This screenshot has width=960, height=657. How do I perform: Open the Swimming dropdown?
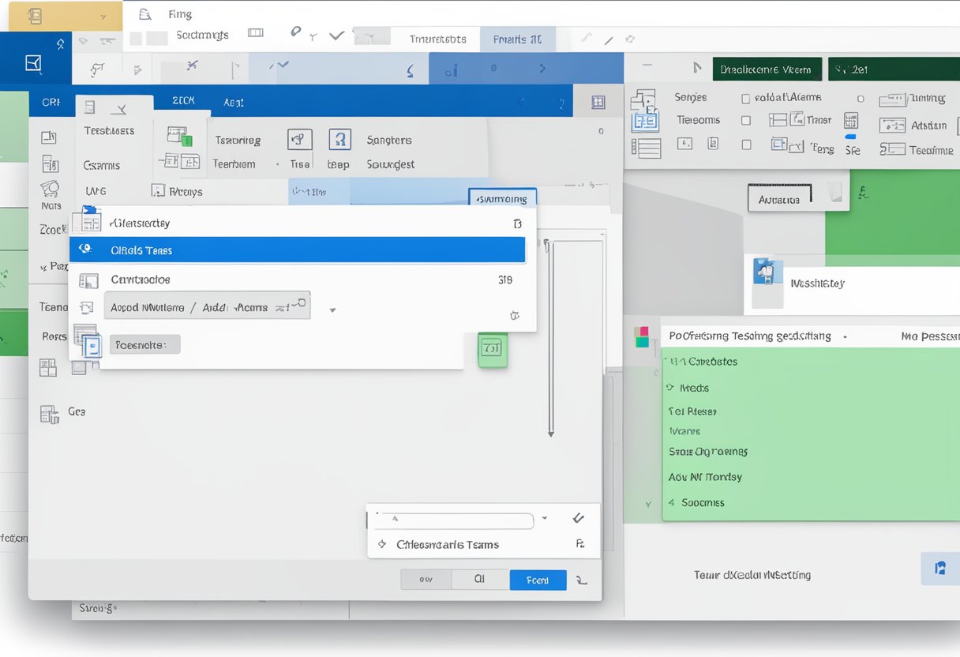[x=502, y=199]
